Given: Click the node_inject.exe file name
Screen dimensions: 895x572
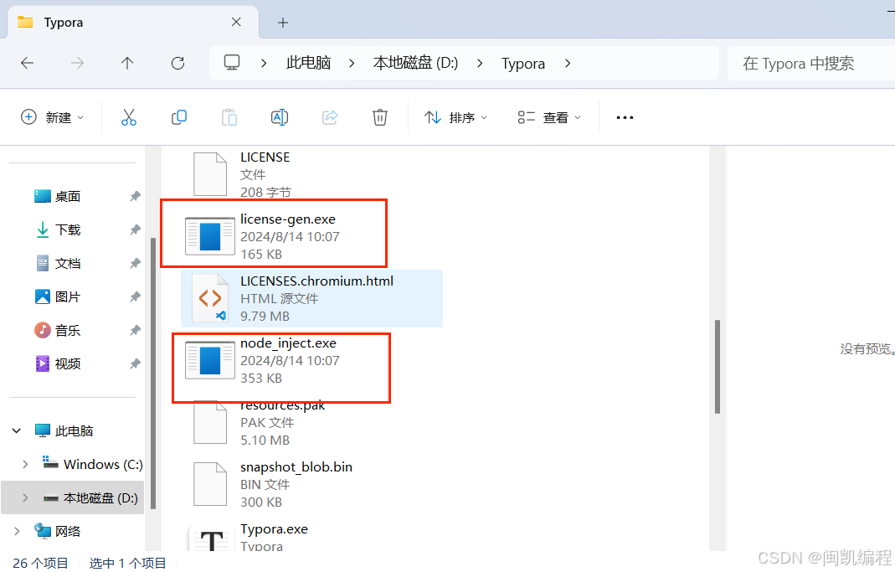Looking at the screenshot, I should point(288,343).
